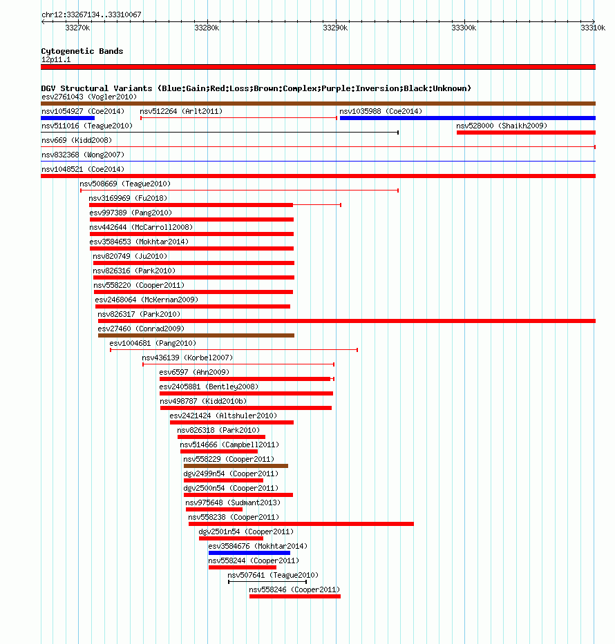This screenshot has height=644, width=615.
Task: Click the nsv669 (Kidd2008) label
Action: coord(77,140)
